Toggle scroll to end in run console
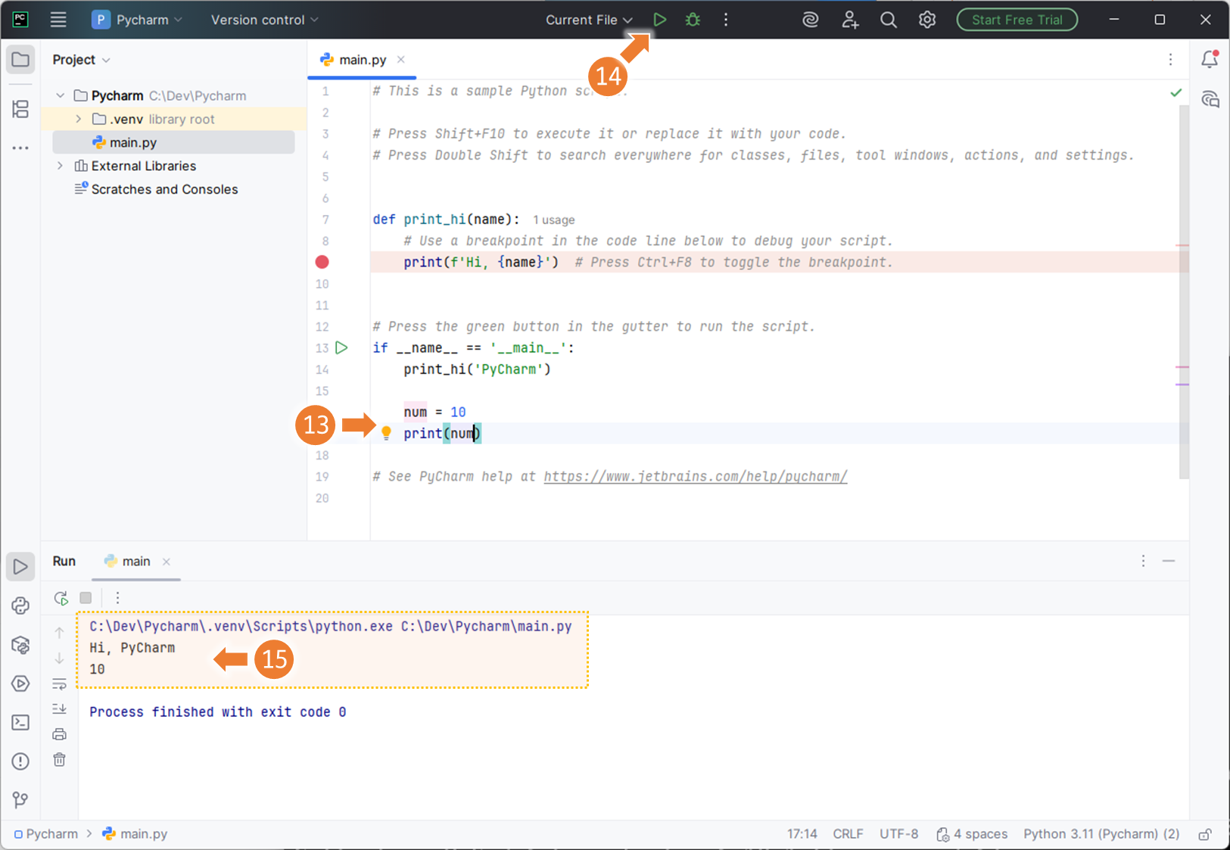Viewport: 1230px width, 850px height. [x=59, y=709]
